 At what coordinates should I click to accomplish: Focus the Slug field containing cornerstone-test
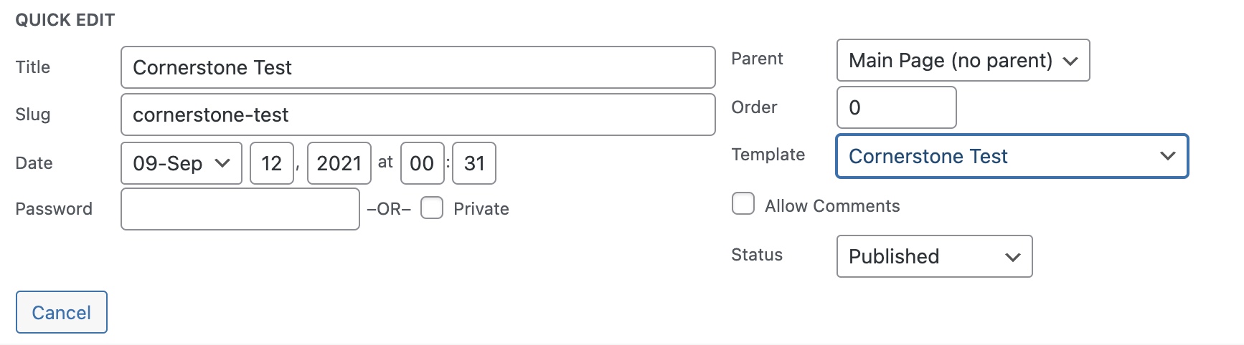418,115
